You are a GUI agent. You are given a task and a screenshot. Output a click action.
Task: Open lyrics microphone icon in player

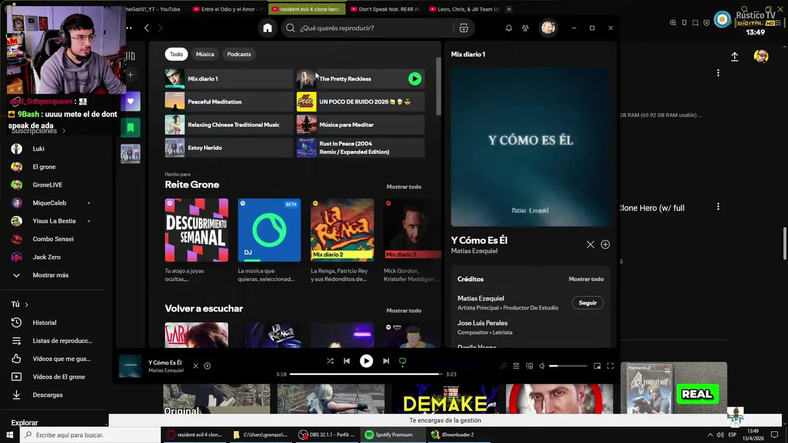click(503, 366)
